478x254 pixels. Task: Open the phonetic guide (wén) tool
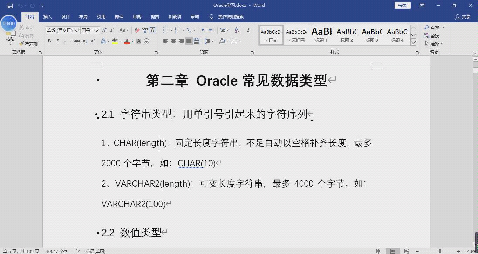145,31
